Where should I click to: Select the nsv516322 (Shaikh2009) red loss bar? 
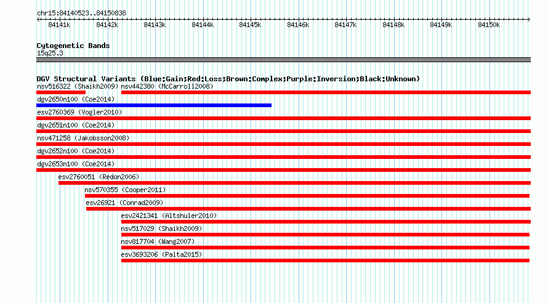(x=61, y=92)
